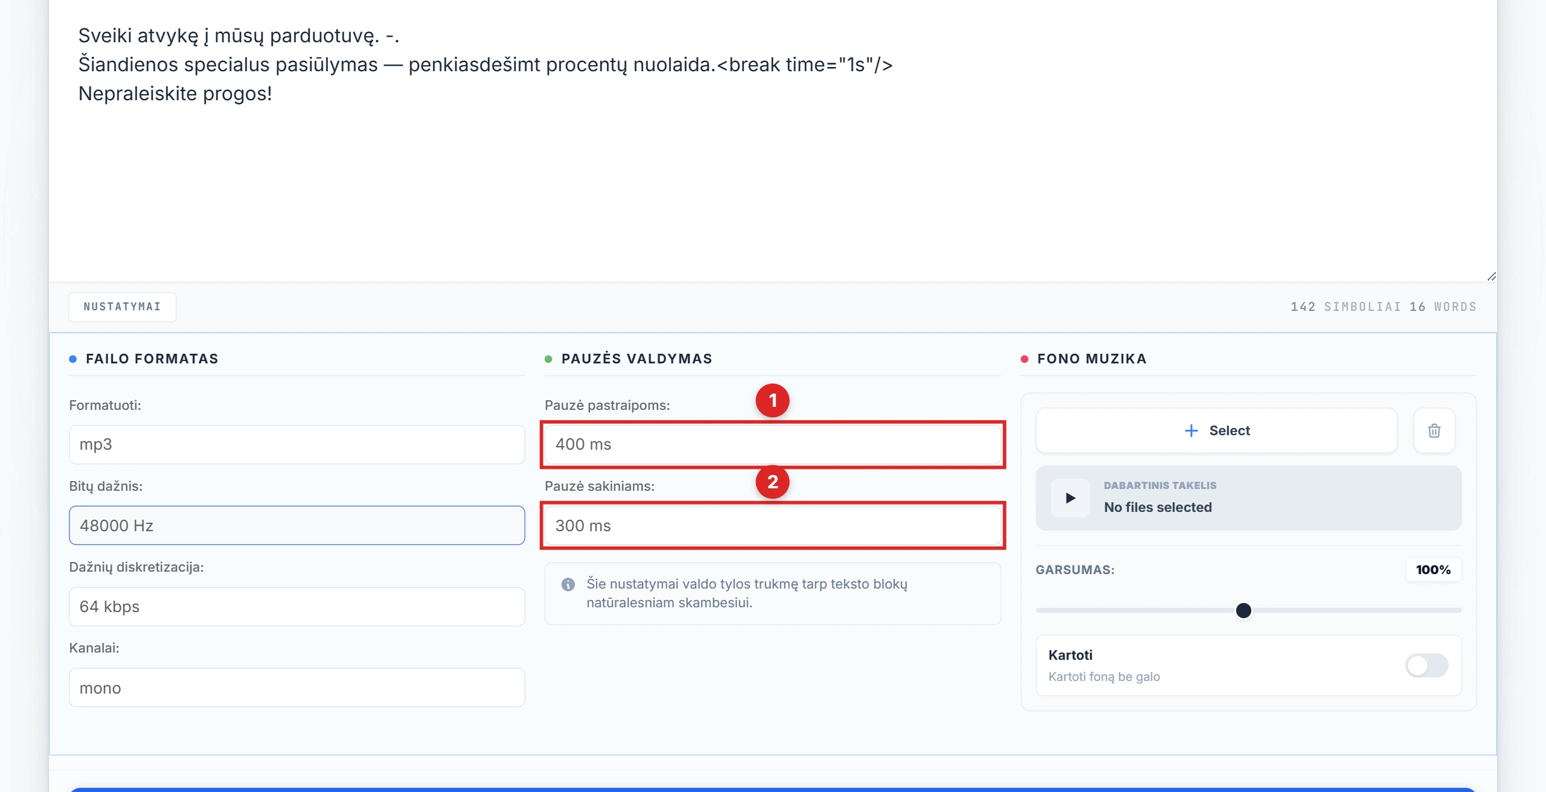
Task: Click the Pauzės valdymas section heading
Action: [637, 359]
